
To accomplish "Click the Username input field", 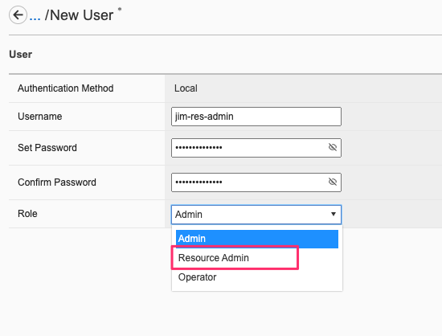I will pyautogui.click(x=256, y=117).
